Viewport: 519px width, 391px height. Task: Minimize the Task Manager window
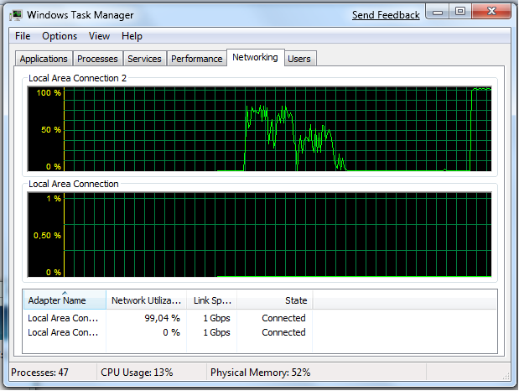click(x=438, y=12)
